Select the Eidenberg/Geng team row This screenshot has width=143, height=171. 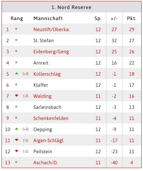[71, 52]
